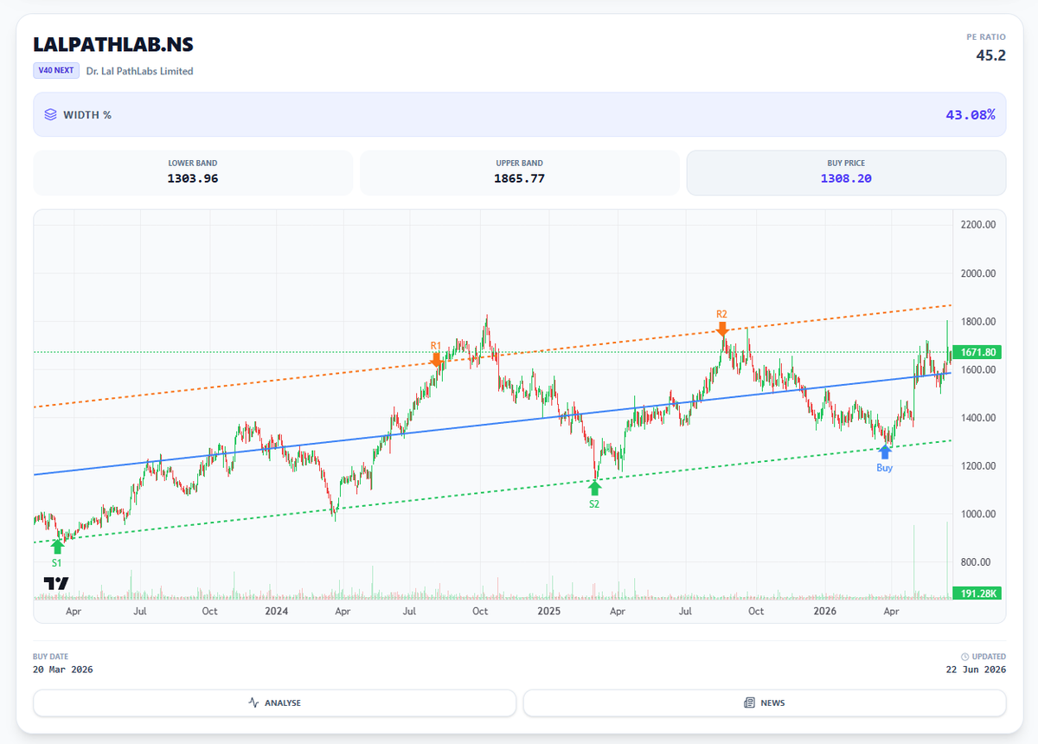
Task: Click the R2 resistance arrow marker
Action: [721, 328]
